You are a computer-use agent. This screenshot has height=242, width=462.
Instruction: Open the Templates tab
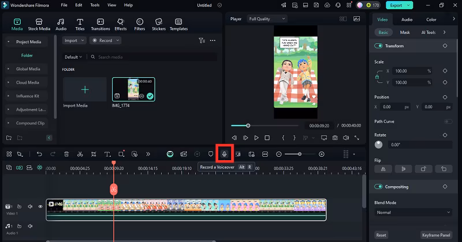pyautogui.click(x=178, y=24)
